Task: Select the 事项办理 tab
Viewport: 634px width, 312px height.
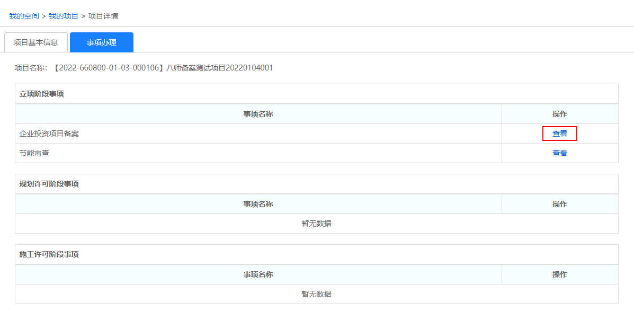Action: coord(102,42)
